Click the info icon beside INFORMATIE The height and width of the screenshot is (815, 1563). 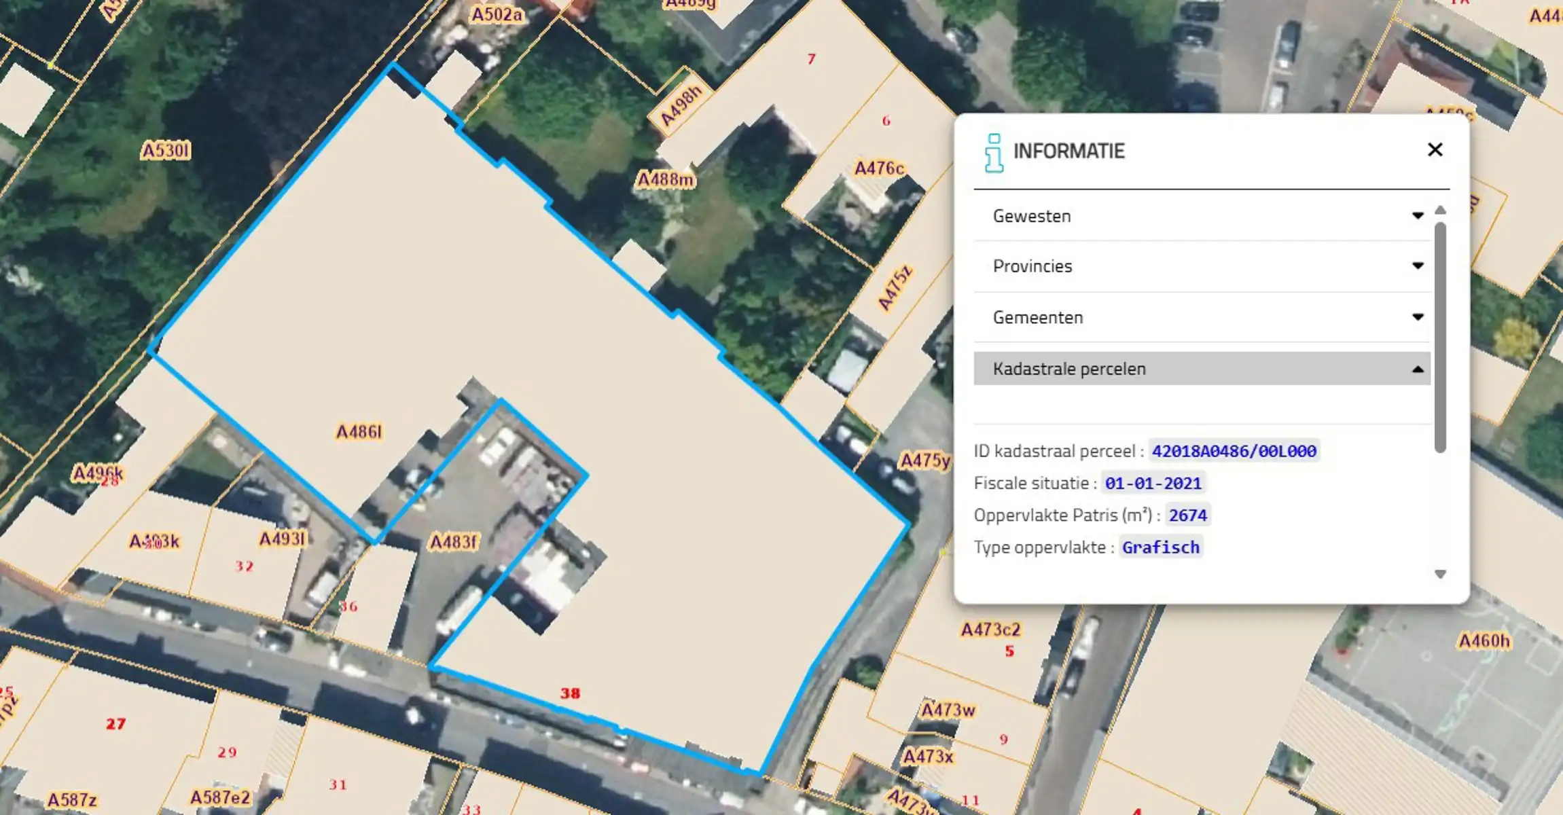(994, 153)
